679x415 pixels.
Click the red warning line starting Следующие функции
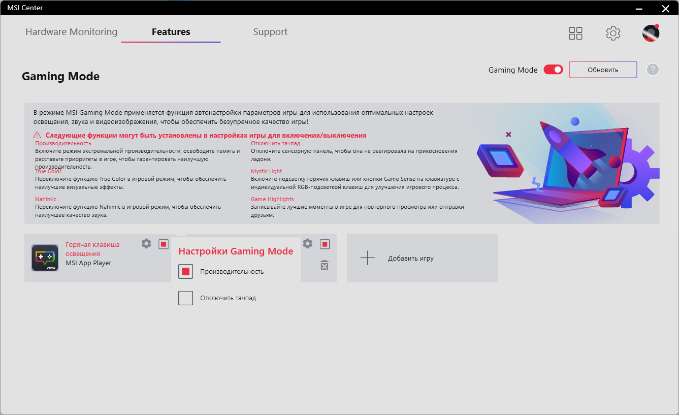click(x=206, y=136)
